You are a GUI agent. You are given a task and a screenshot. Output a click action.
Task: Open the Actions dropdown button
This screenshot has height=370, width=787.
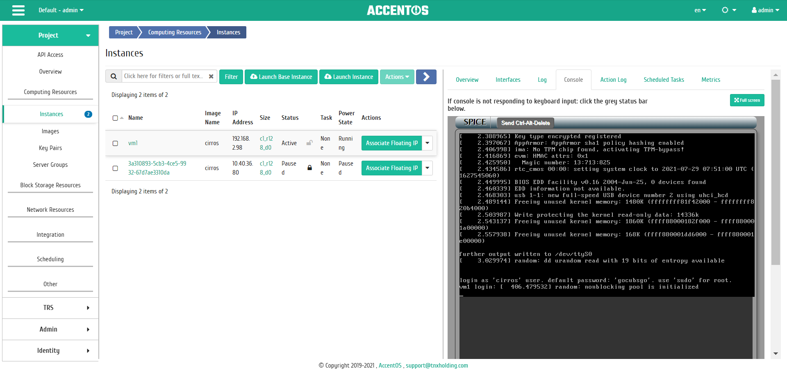pos(397,77)
